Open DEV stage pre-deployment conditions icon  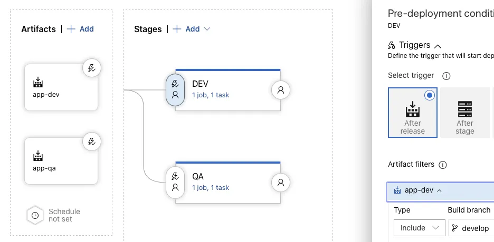(x=175, y=89)
